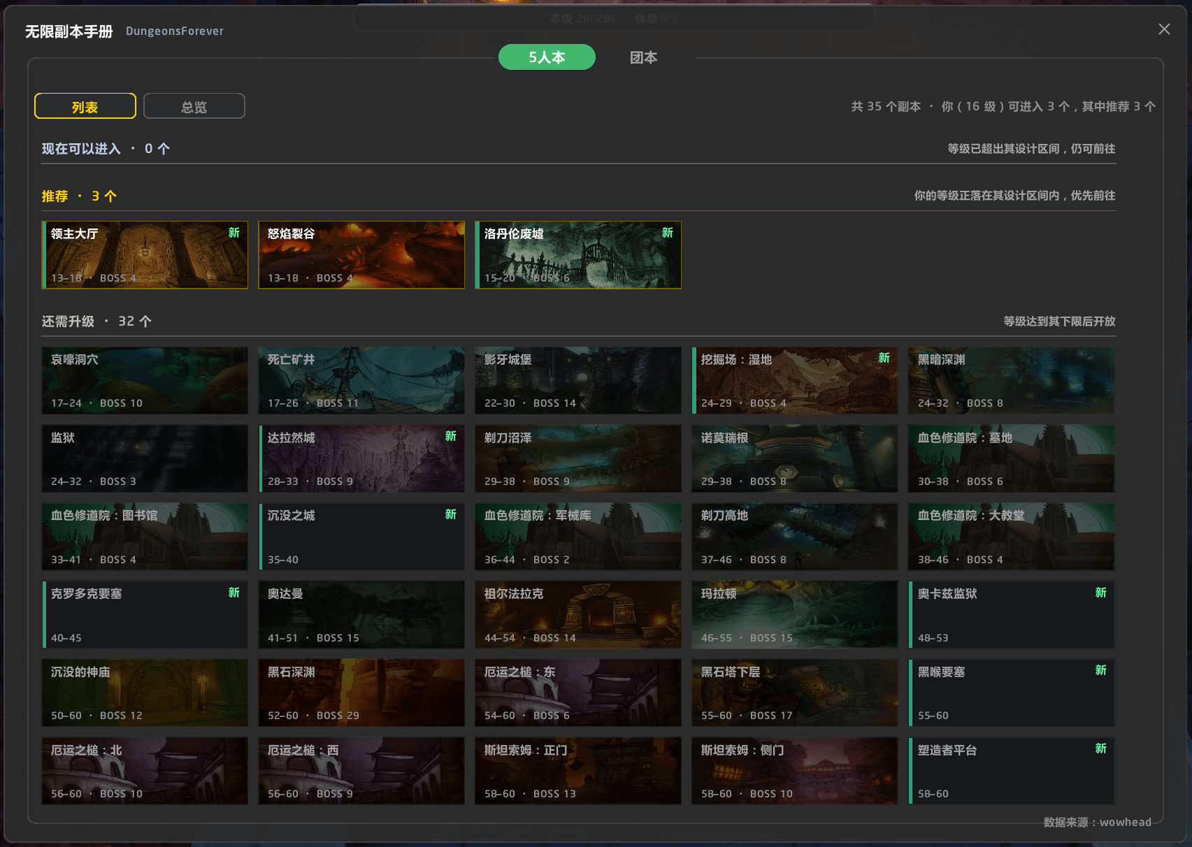Click the 推荐 · 3 个 section header

79,196
